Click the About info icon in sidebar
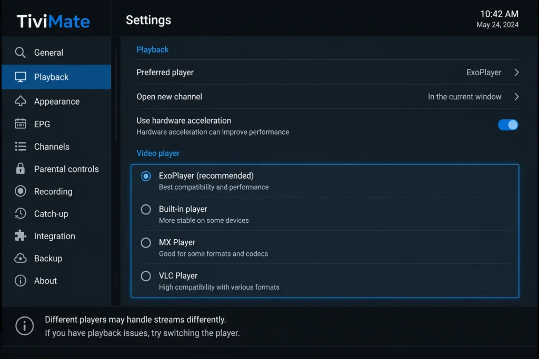Screen dimensions: 539x359 click(x=21, y=280)
